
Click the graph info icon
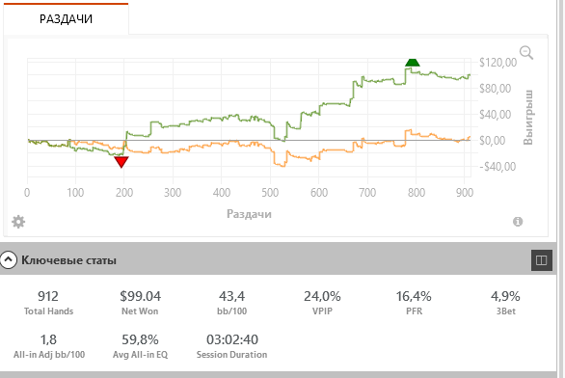click(518, 222)
